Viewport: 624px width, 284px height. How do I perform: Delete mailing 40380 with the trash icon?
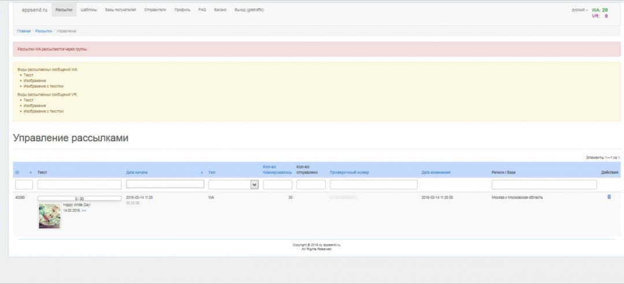click(x=609, y=197)
